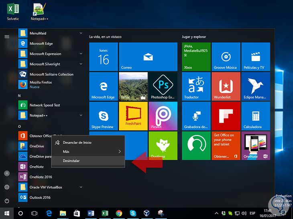Screen dimensions: 293x219
Task: Launch Mozilla Firefox from the app list
Action: (x=51, y=84)
